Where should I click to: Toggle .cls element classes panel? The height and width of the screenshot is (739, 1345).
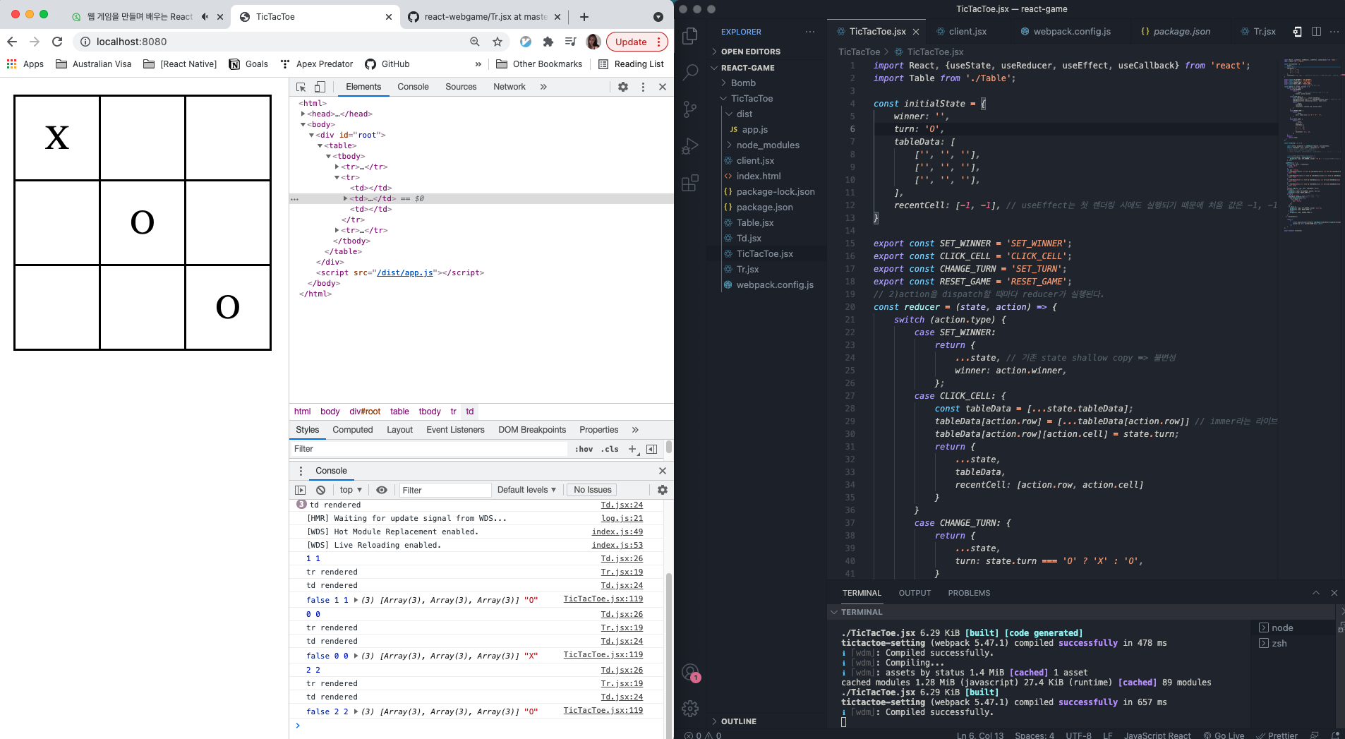[610, 449]
